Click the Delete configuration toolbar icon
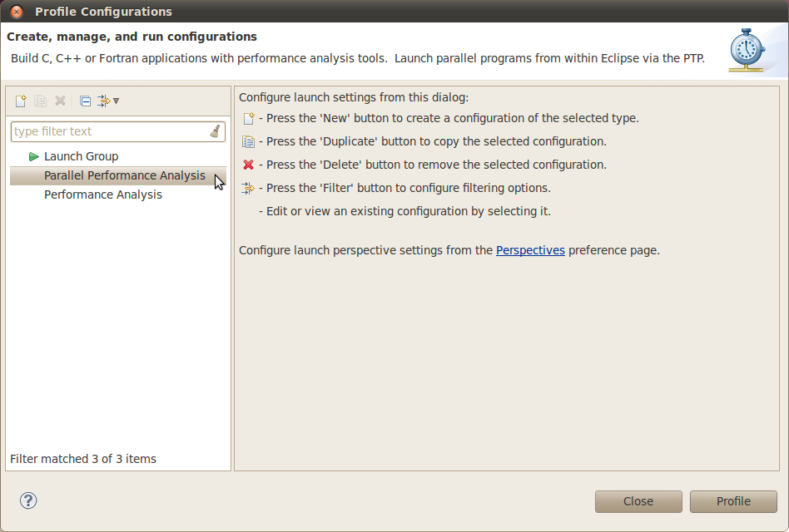789x532 pixels. (61, 101)
